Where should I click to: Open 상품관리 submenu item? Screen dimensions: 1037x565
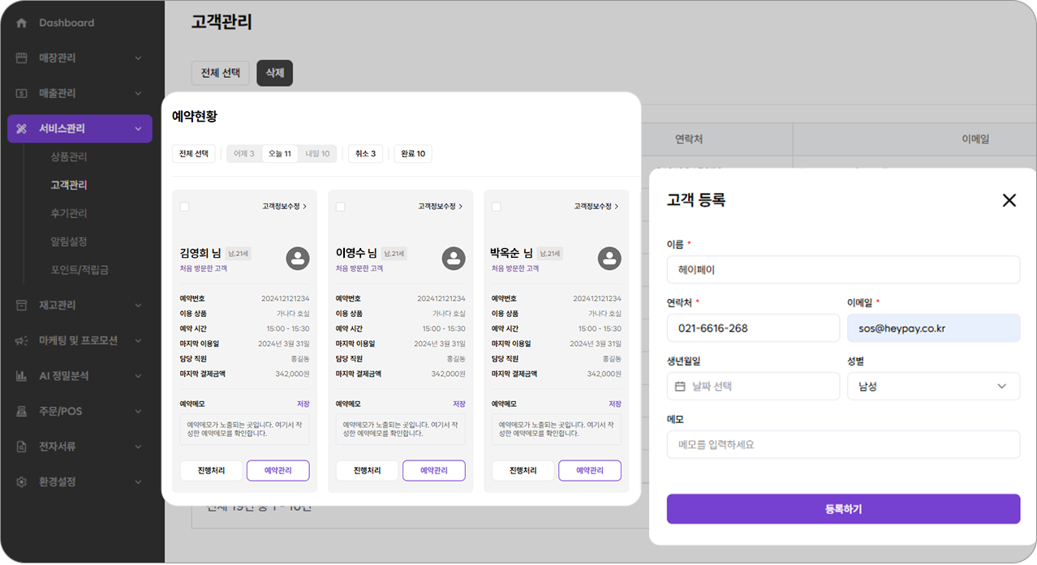(x=68, y=156)
